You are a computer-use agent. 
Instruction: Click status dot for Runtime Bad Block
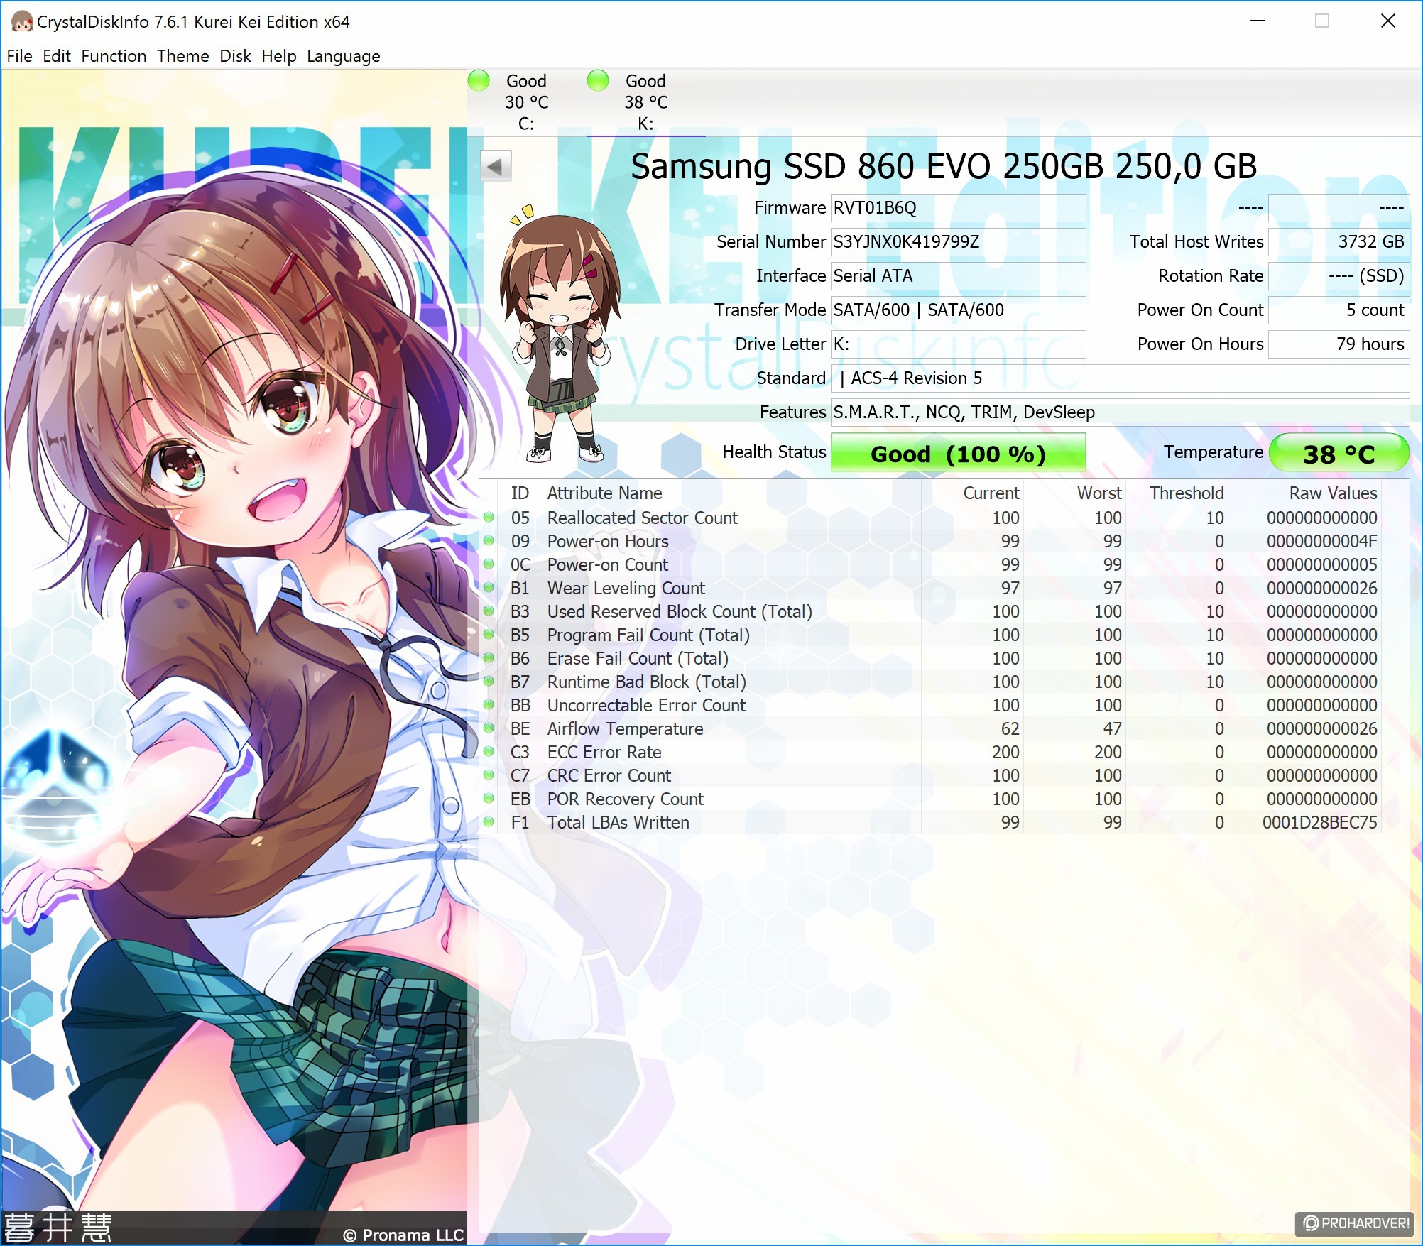489,682
